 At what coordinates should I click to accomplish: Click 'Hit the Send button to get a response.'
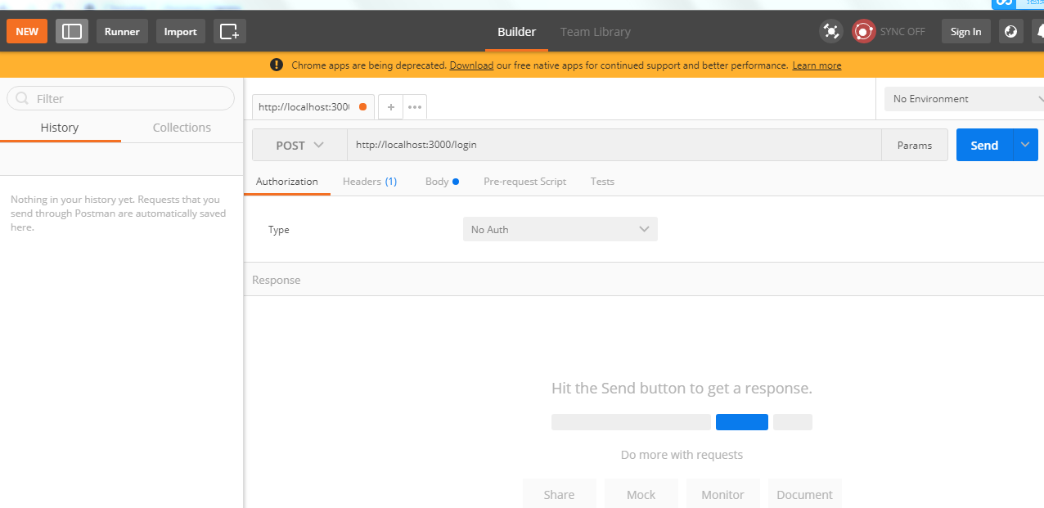[x=682, y=388]
